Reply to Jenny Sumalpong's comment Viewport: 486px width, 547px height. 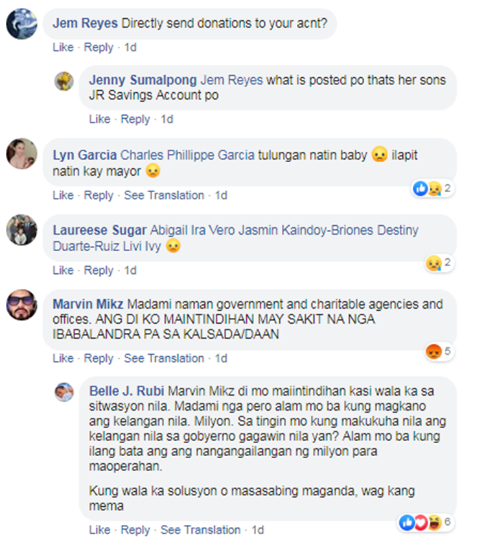135,119
